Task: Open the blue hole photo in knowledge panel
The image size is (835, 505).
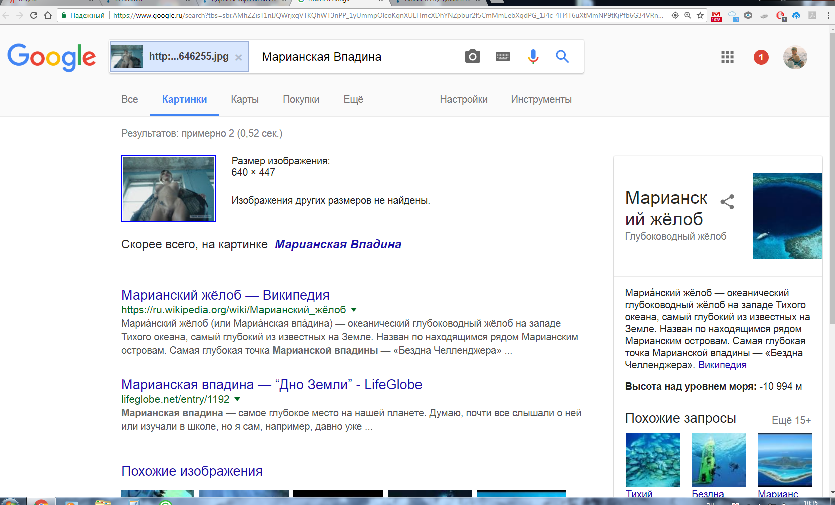Action: (787, 216)
